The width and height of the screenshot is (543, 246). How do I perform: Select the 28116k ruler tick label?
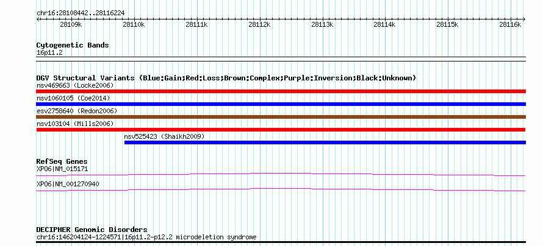[510, 24]
